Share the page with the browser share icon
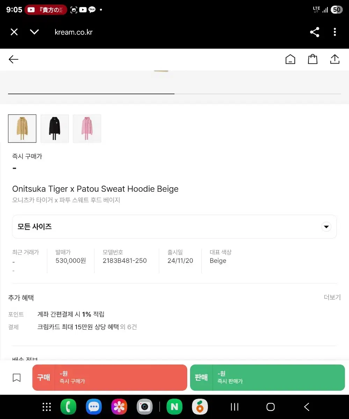The image size is (349, 419). 314,32
